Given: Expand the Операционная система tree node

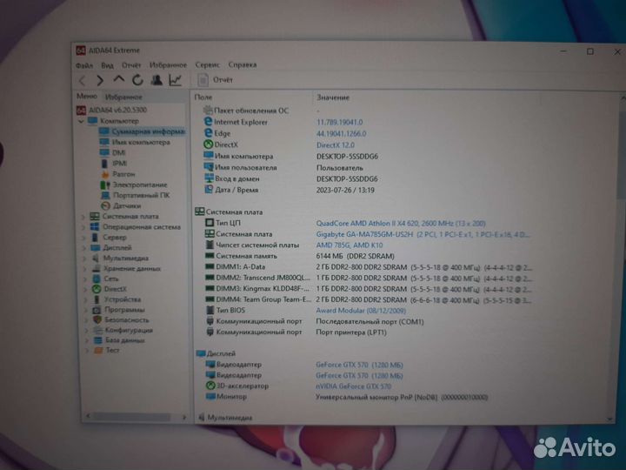Looking at the screenshot, I should point(83,227).
